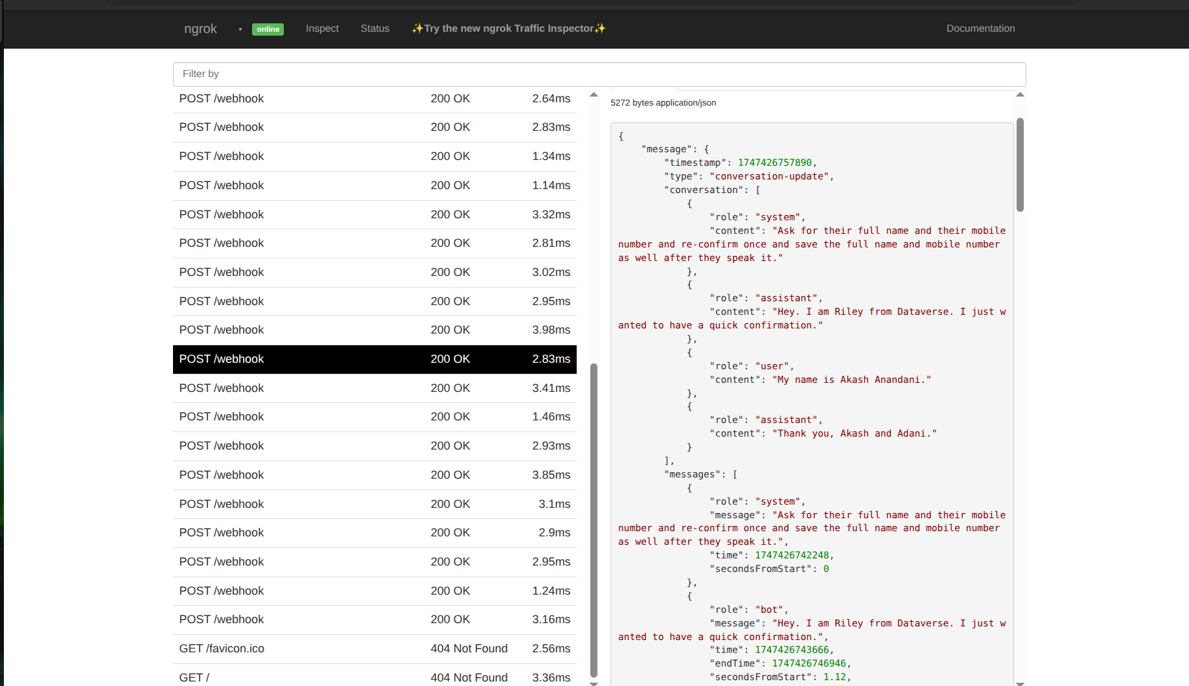Screen dimensions: 1189x686
Task: Select the POST /webhook request with 3.41ms
Action: pos(375,388)
